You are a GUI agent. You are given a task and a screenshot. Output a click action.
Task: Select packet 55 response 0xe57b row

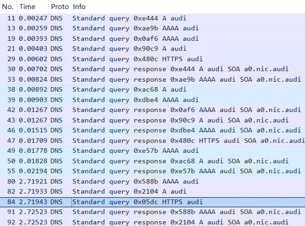click(152, 171)
